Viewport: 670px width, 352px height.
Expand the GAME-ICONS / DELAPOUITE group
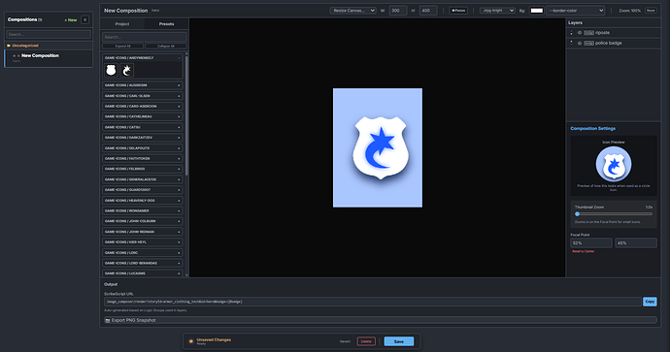point(143,148)
